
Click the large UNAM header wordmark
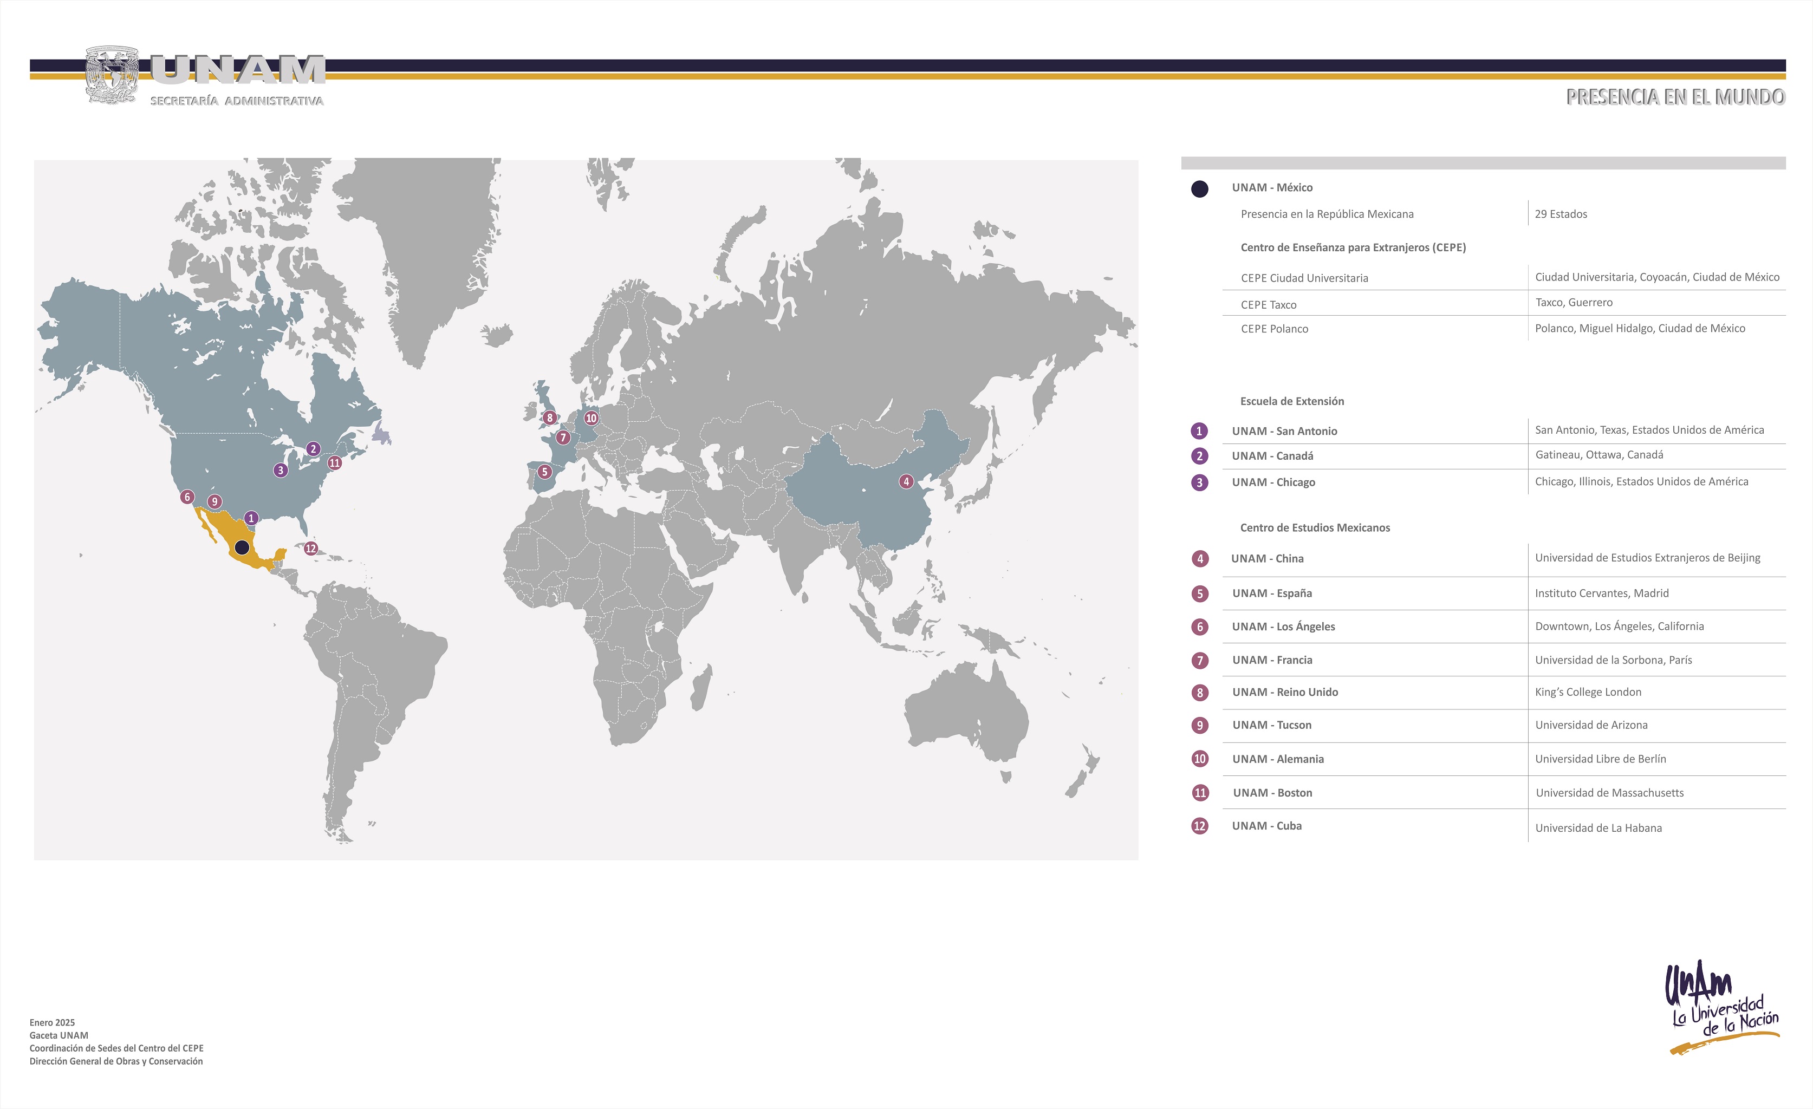coord(238,69)
